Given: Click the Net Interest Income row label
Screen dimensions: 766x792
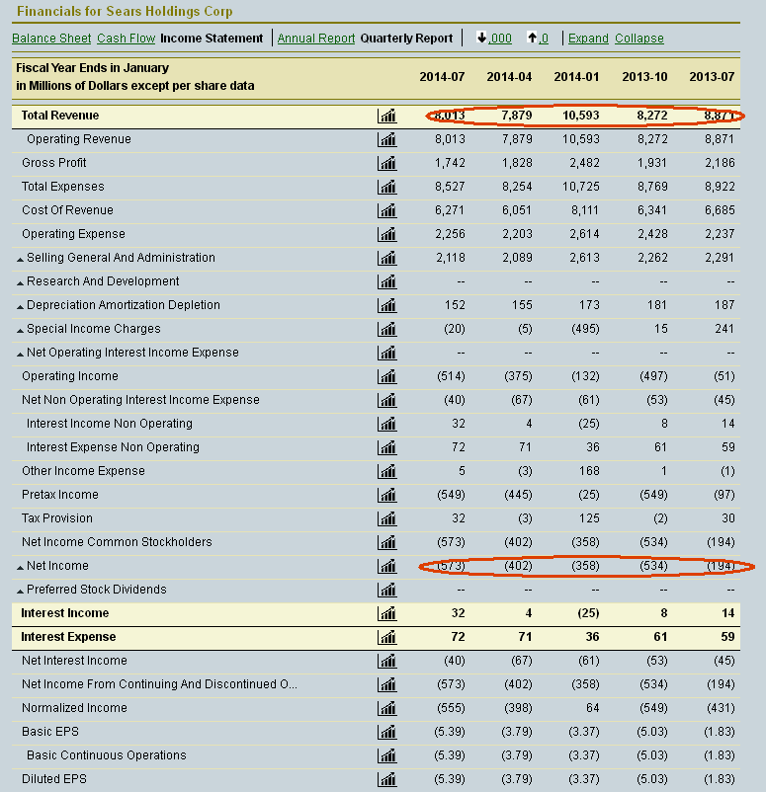Looking at the screenshot, I should tap(74, 661).
